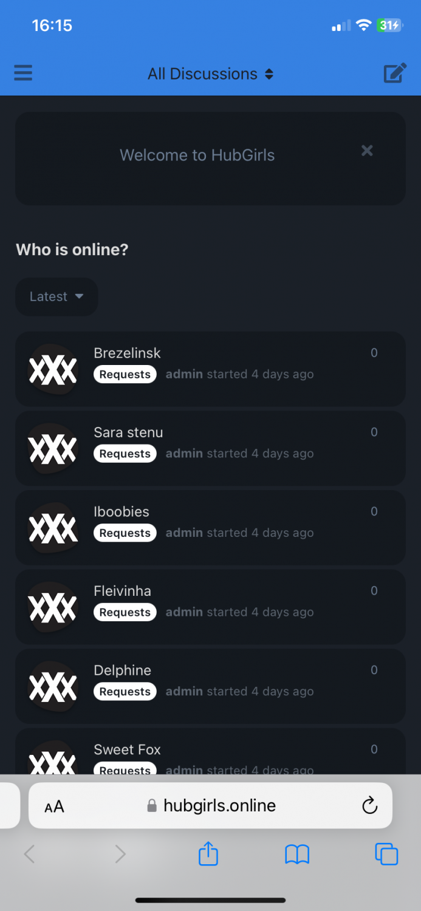The height and width of the screenshot is (911, 421).
Task: Tap the avatar beside Iboobies
Action: click(x=53, y=528)
